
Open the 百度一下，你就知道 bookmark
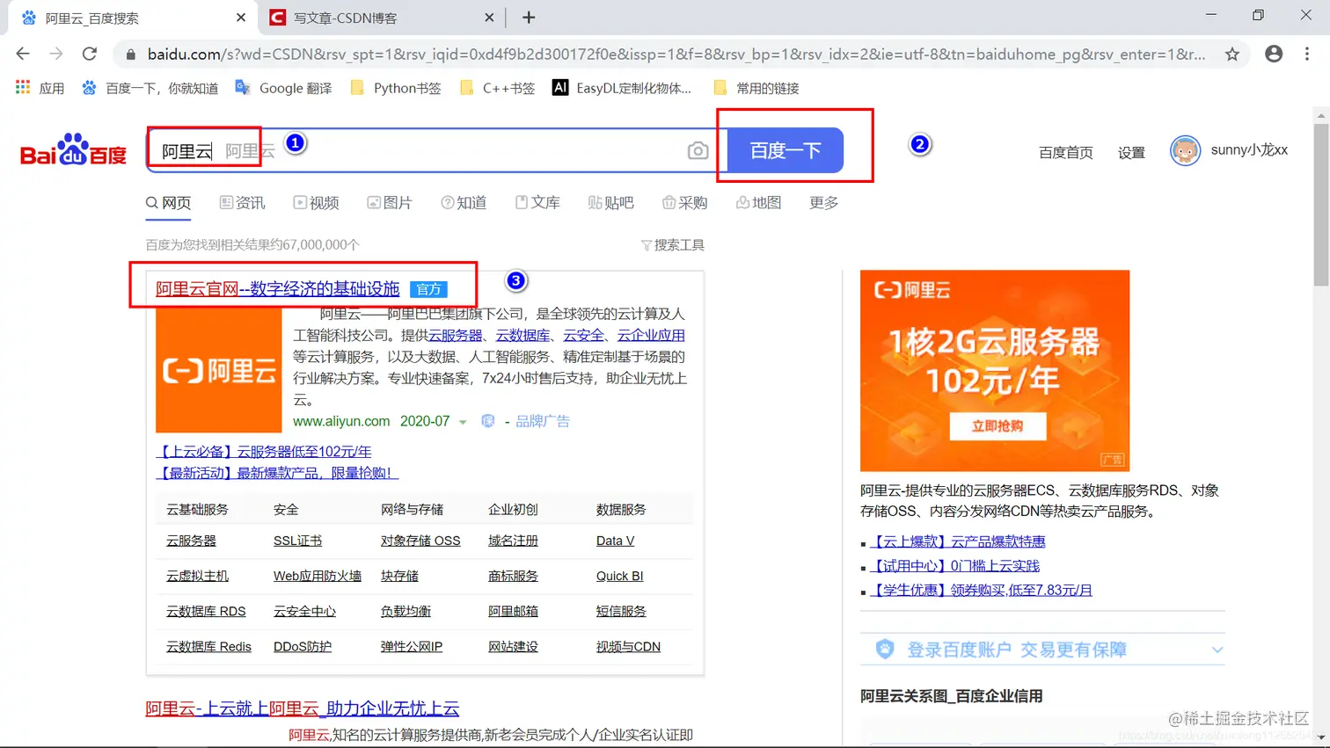click(x=150, y=88)
